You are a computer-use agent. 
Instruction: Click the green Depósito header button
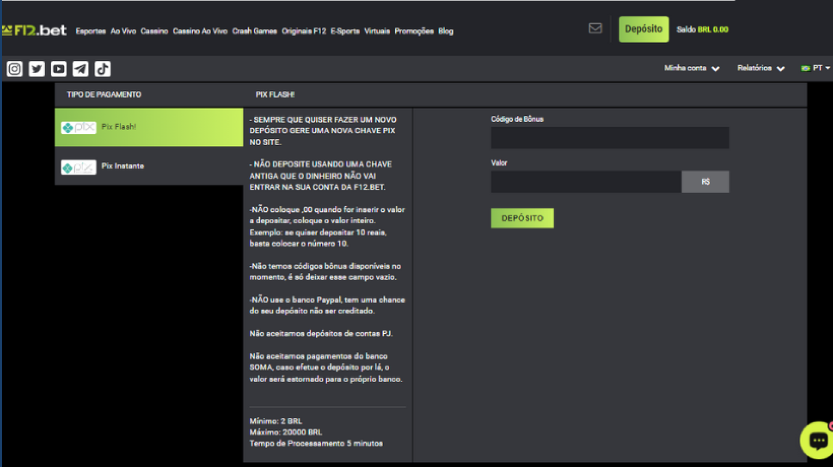(643, 29)
